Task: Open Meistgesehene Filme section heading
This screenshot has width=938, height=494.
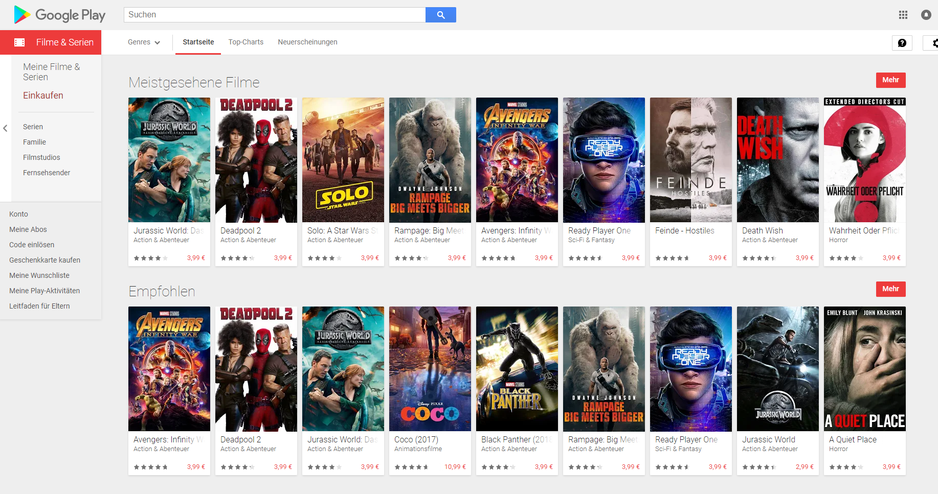Action: (x=194, y=83)
